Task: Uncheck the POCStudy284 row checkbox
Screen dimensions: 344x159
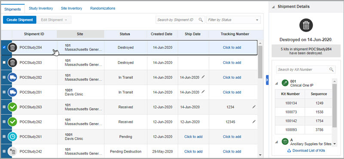Action: point(4,47)
